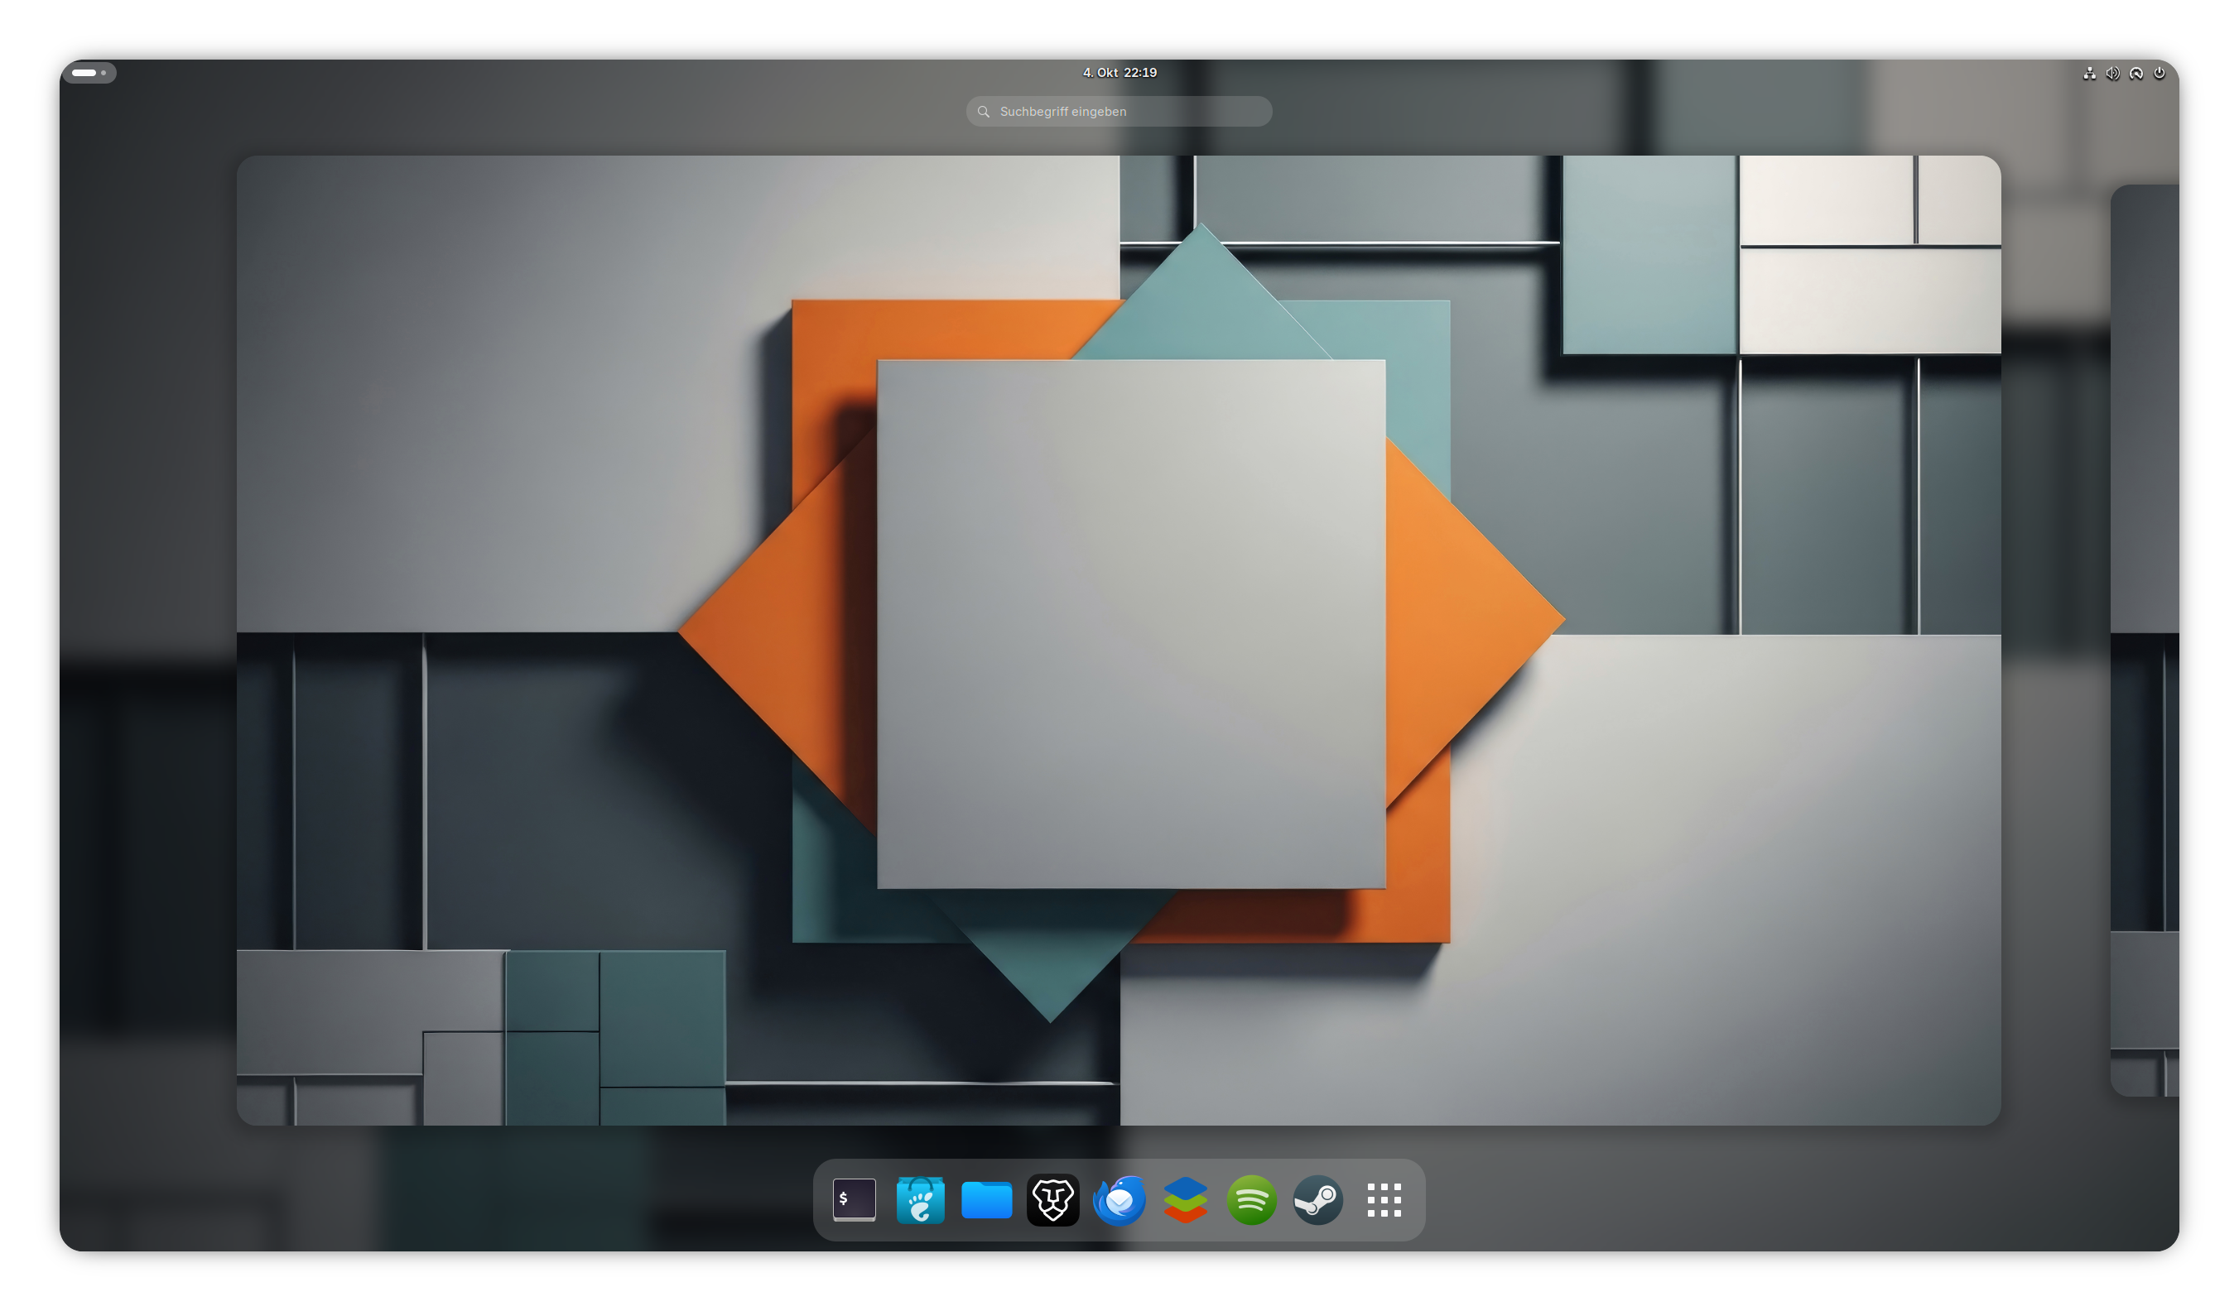Click the power icon in top bar

click(2159, 73)
